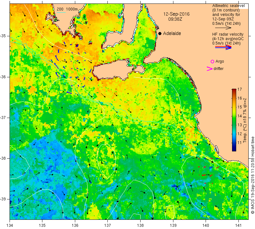Click the 15 value on the color bar
255x229 pixels.
coord(240,107)
